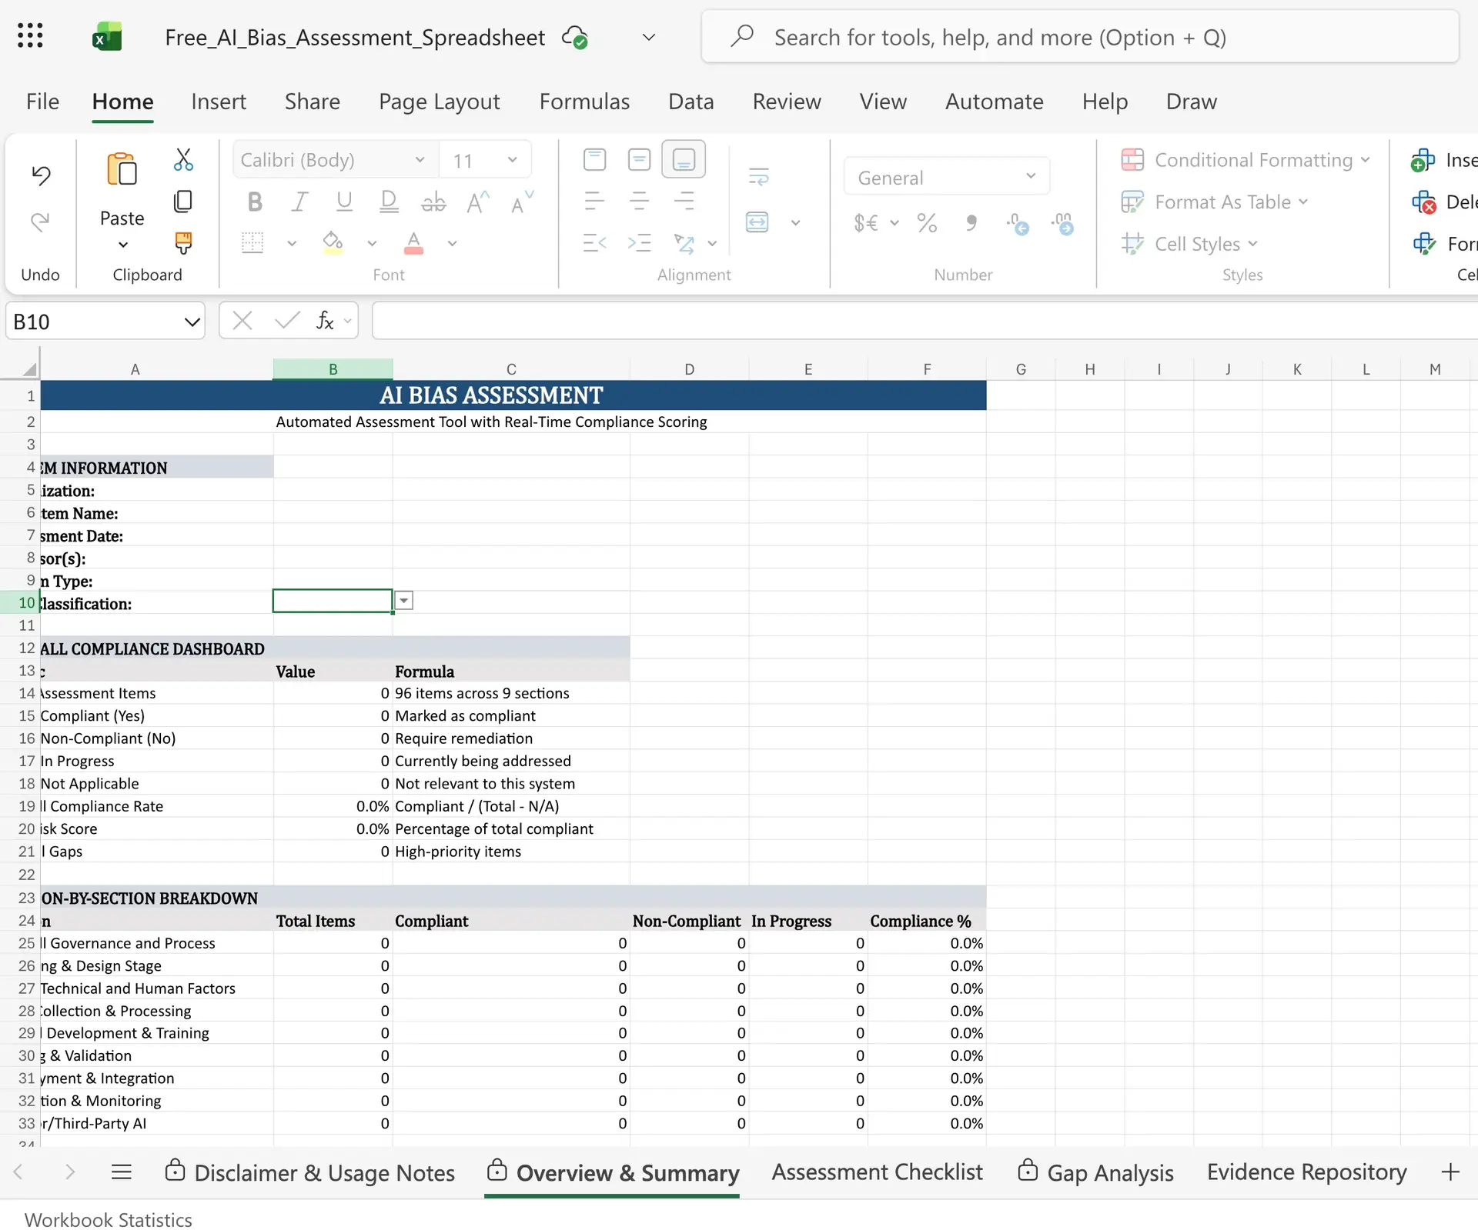This screenshot has height=1230, width=1478.
Task: Toggle bold formatting
Action: coord(254,202)
